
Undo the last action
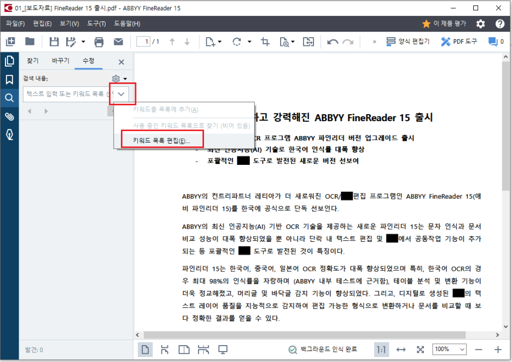(333, 41)
